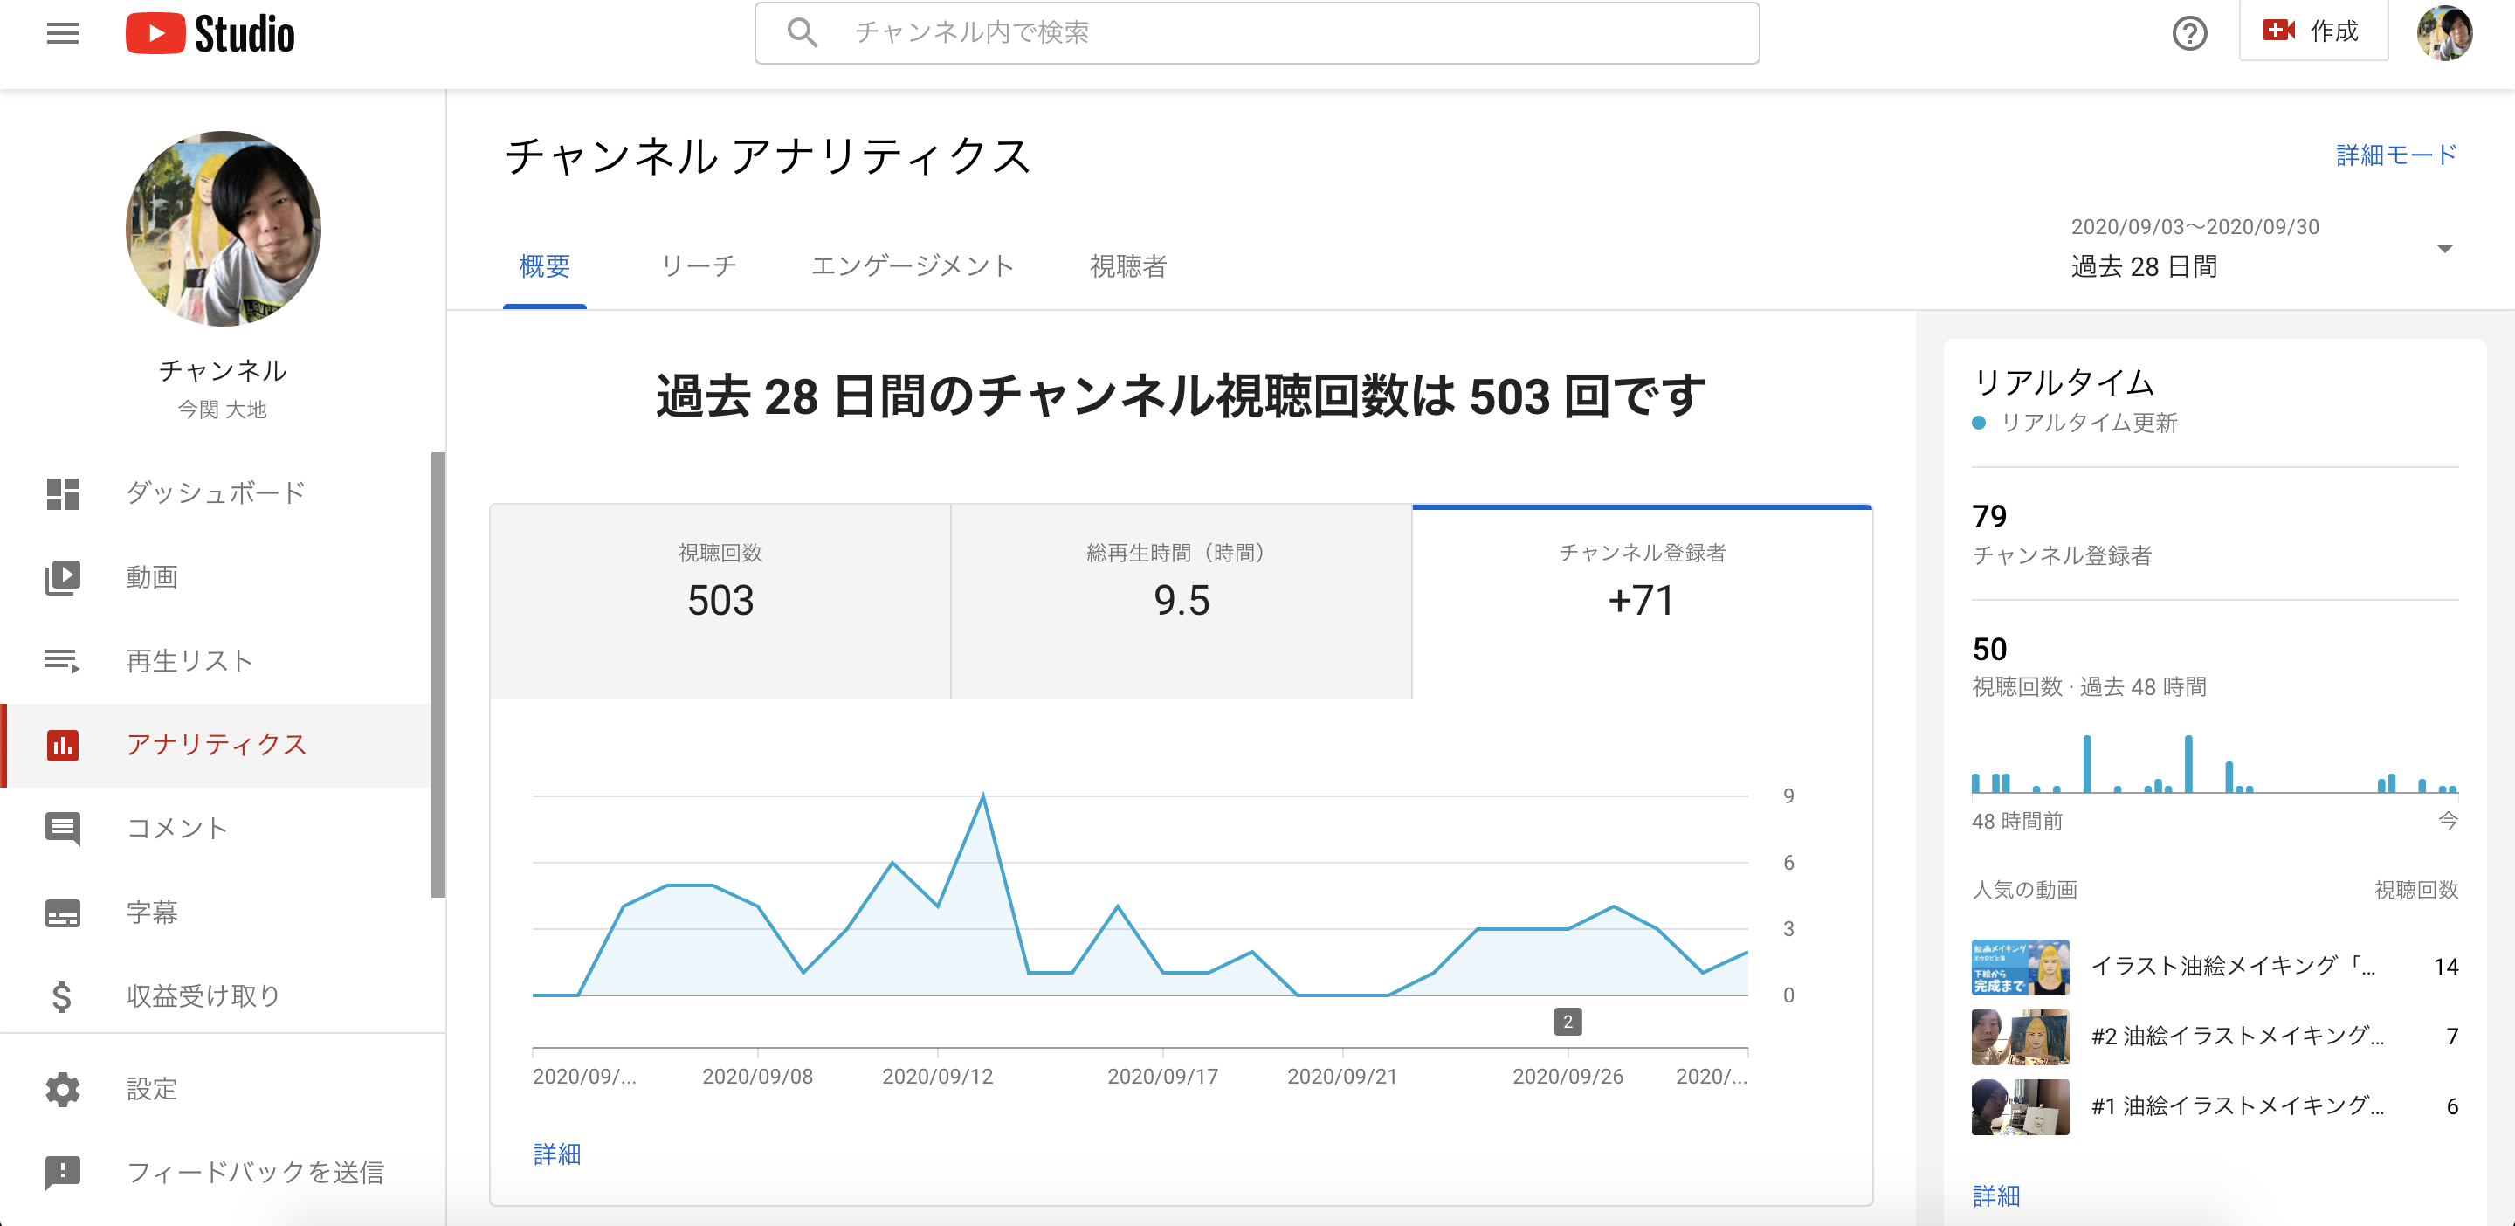
Task: Select アナリティクス in the sidebar
Action: click(x=216, y=745)
